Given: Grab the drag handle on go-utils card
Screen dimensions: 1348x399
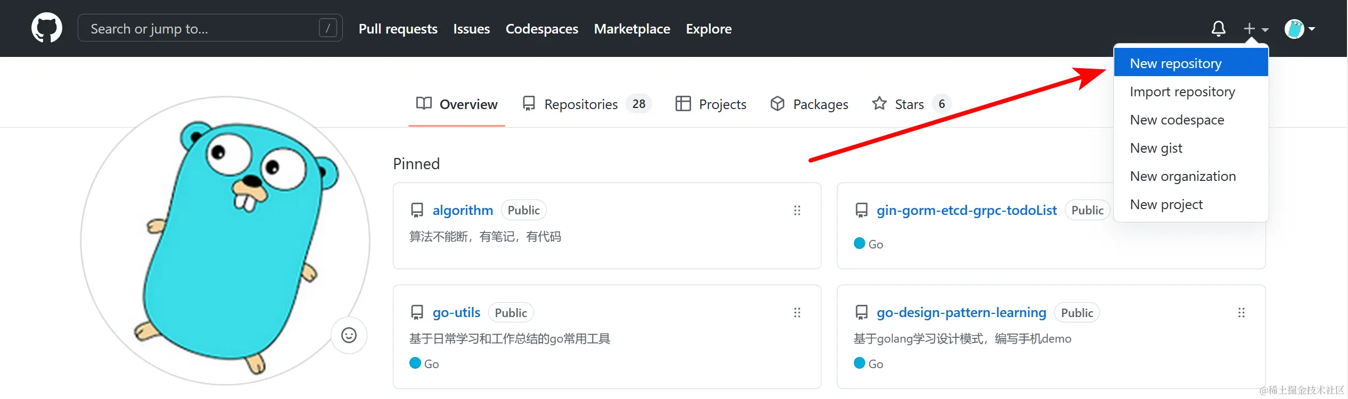Looking at the screenshot, I should pyautogui.click(x=797, y=313).
